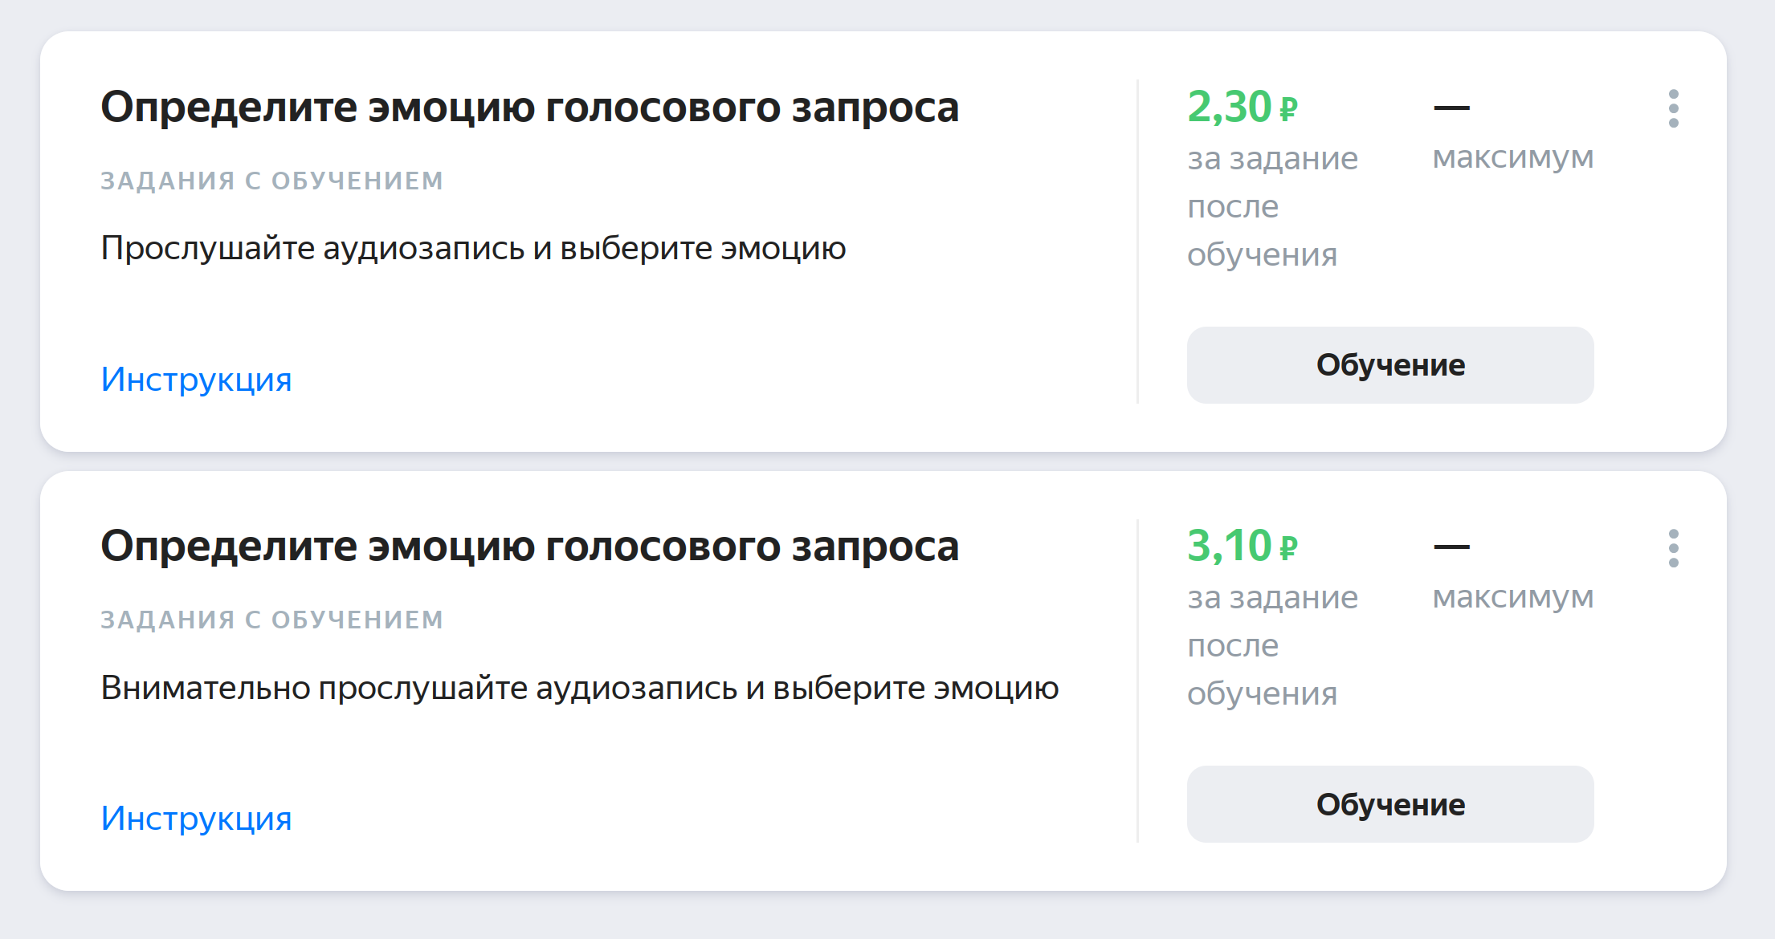Open the three-dot menu for the 2,30 ₽ task

pos(1673,108)
